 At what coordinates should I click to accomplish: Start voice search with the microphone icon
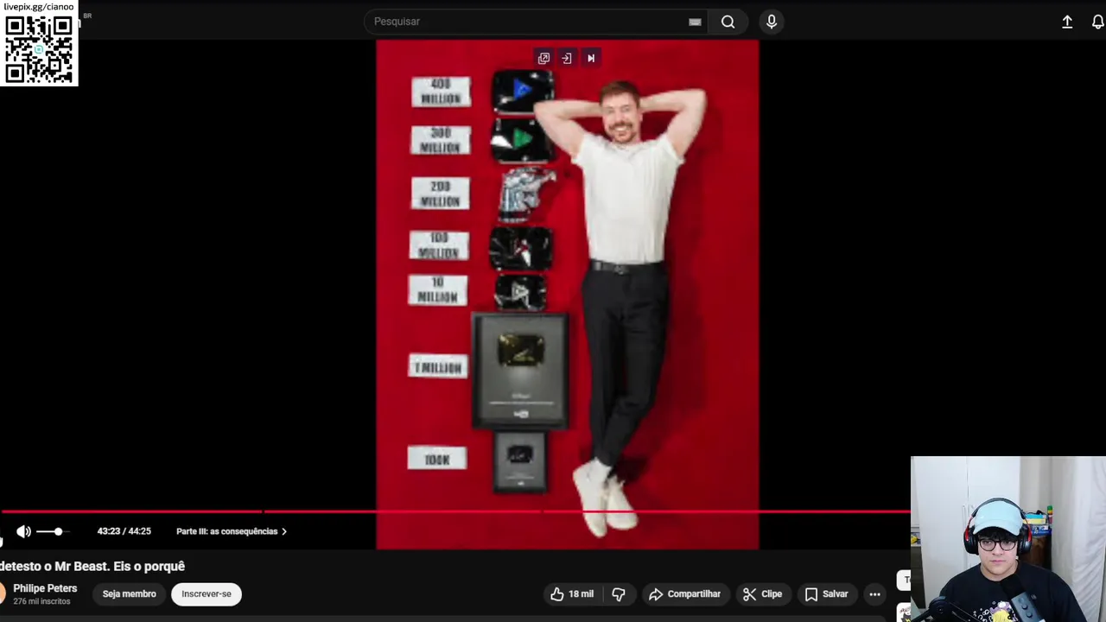click(x=772, y=22)
